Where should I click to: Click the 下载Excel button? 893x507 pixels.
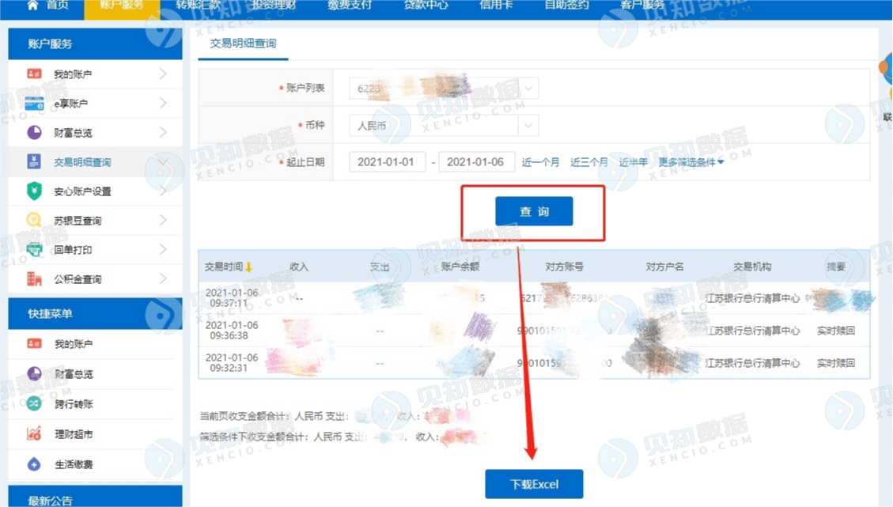click(534, 484)
